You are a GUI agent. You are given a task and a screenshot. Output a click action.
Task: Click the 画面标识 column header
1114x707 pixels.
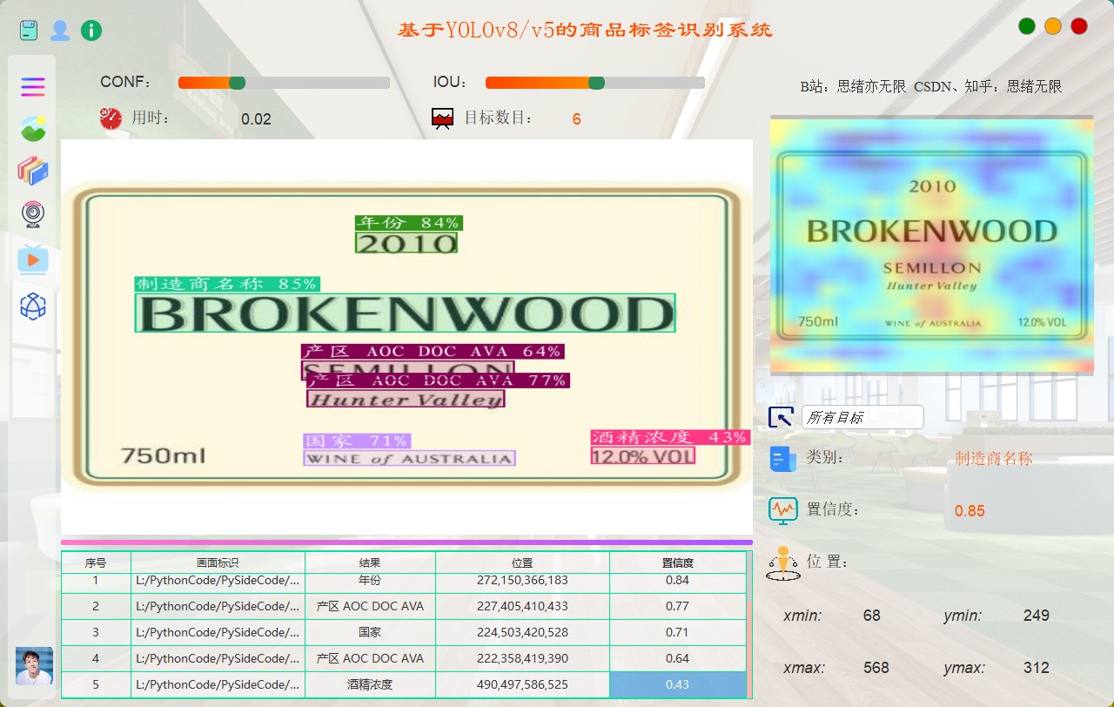218,563
